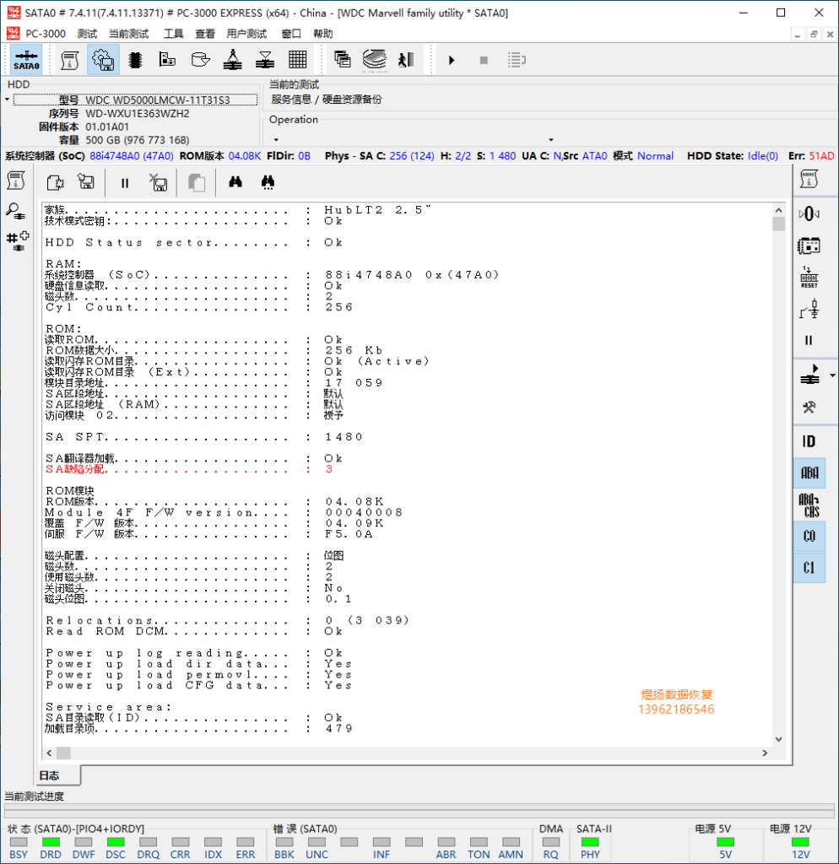Click the 当前测试进度 progress bar

419,810
